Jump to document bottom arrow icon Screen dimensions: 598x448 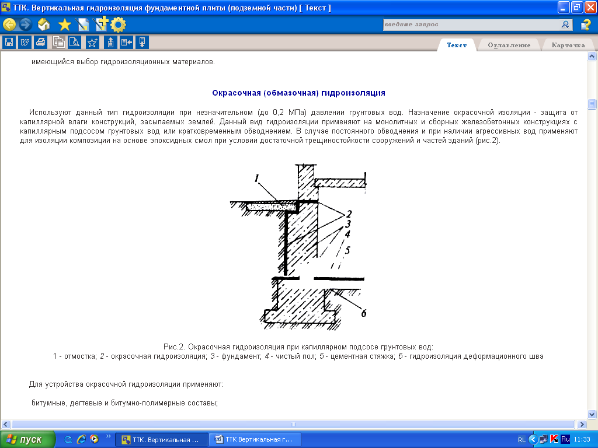[x=142, y=42]
